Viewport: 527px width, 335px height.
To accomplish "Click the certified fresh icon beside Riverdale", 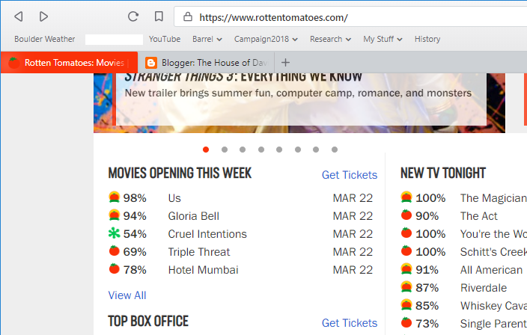I will pyautogui.click(x=406, y=286).
